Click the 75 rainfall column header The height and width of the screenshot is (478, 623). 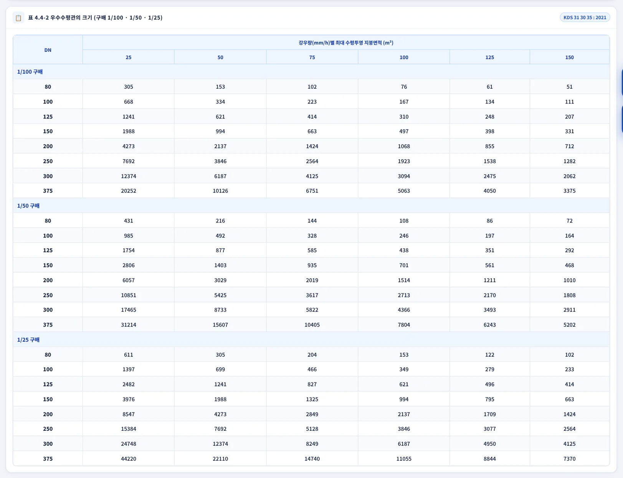point(312,57)
